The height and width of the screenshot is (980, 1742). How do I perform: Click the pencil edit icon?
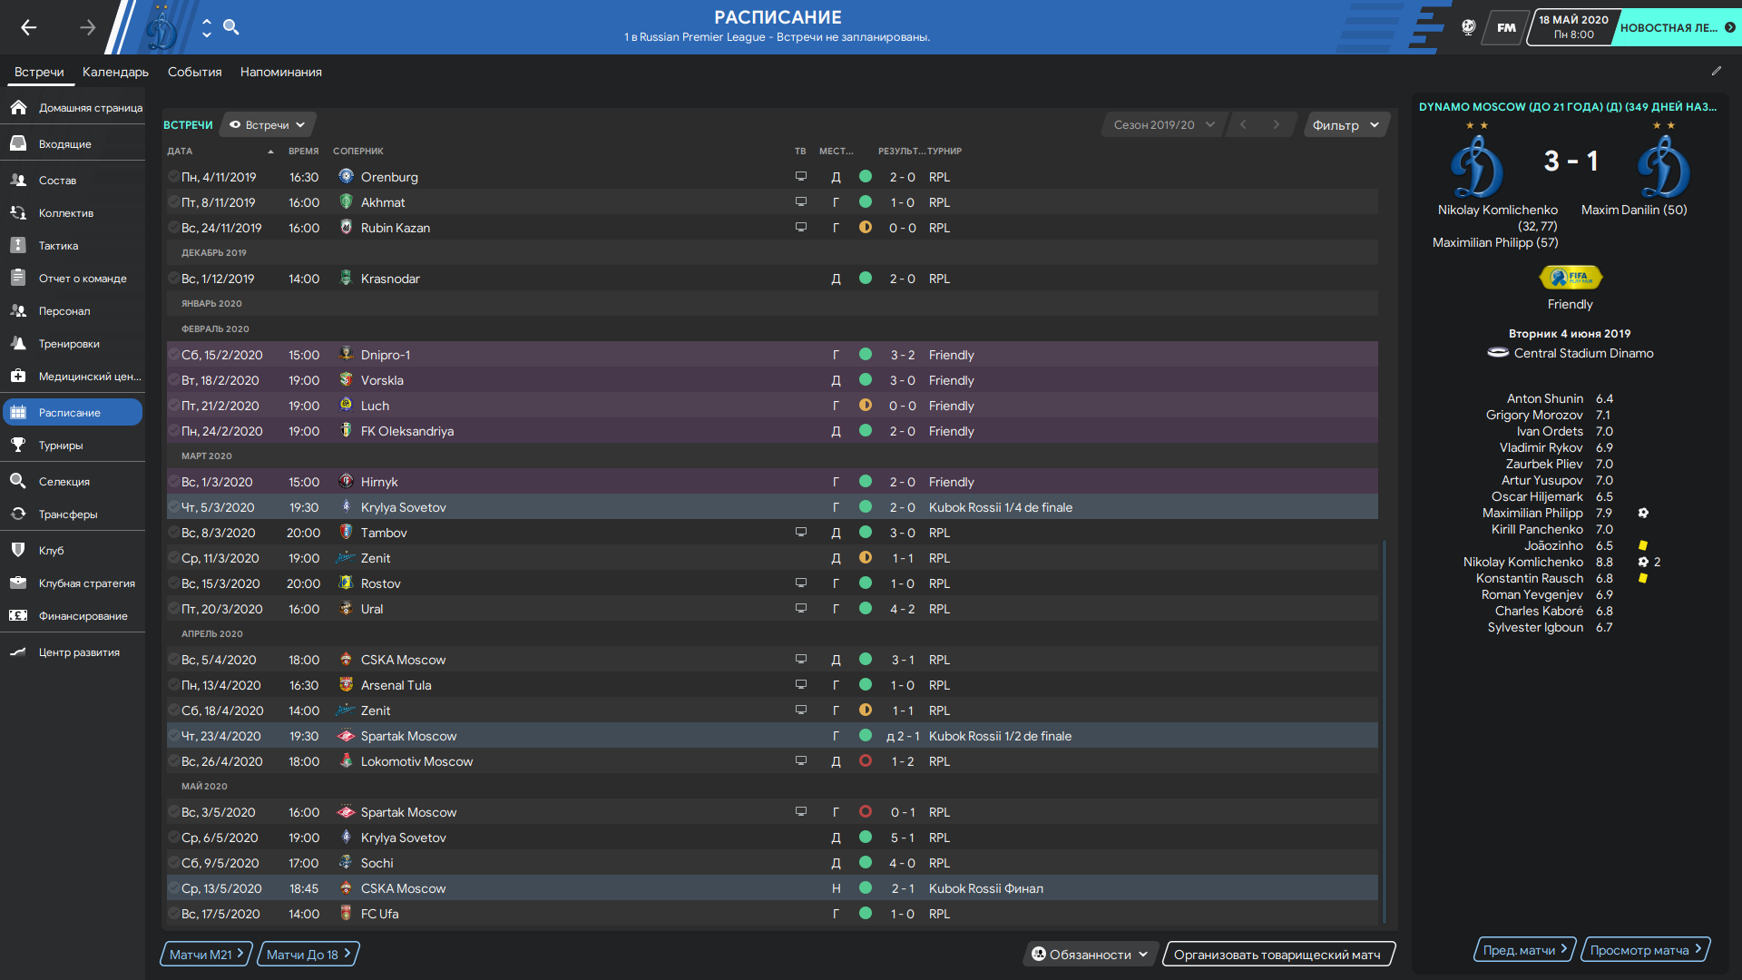(1717, 71)
